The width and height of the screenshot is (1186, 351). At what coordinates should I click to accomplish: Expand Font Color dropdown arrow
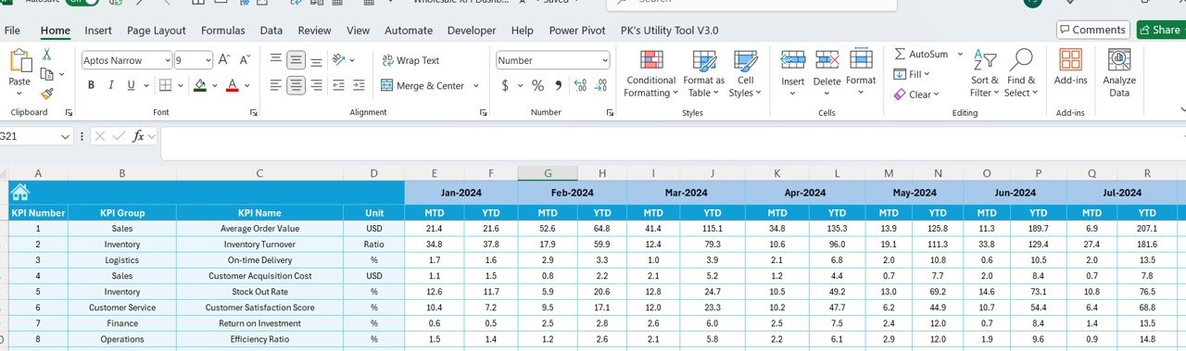click(248, 85)
